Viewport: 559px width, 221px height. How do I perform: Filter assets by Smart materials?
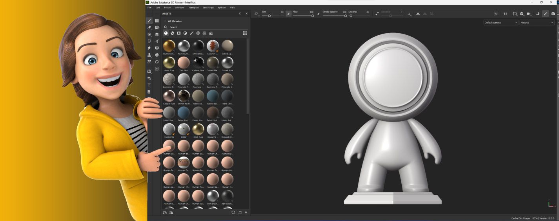[x=172, y=33]
